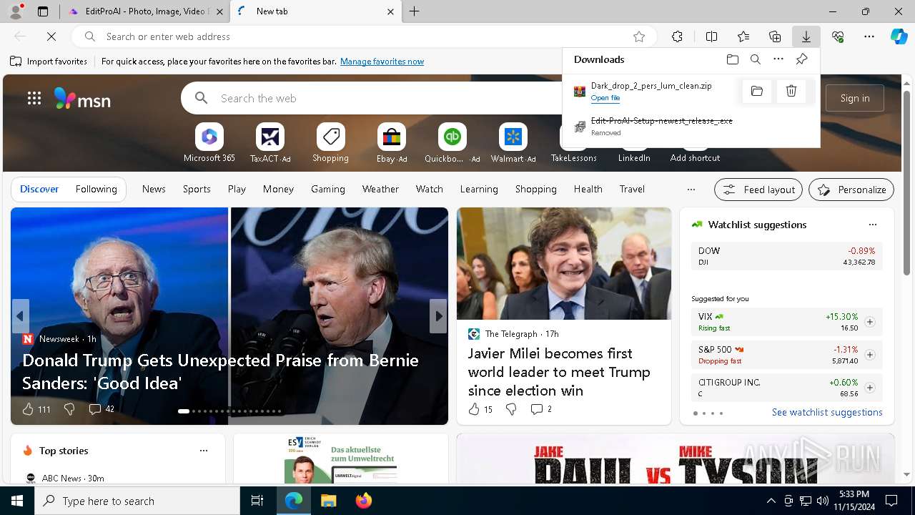Image resolution: width=915 pixels, height=515 pixels.
Task: Add VIX to watchlist
Action: [x=869, y=322]
